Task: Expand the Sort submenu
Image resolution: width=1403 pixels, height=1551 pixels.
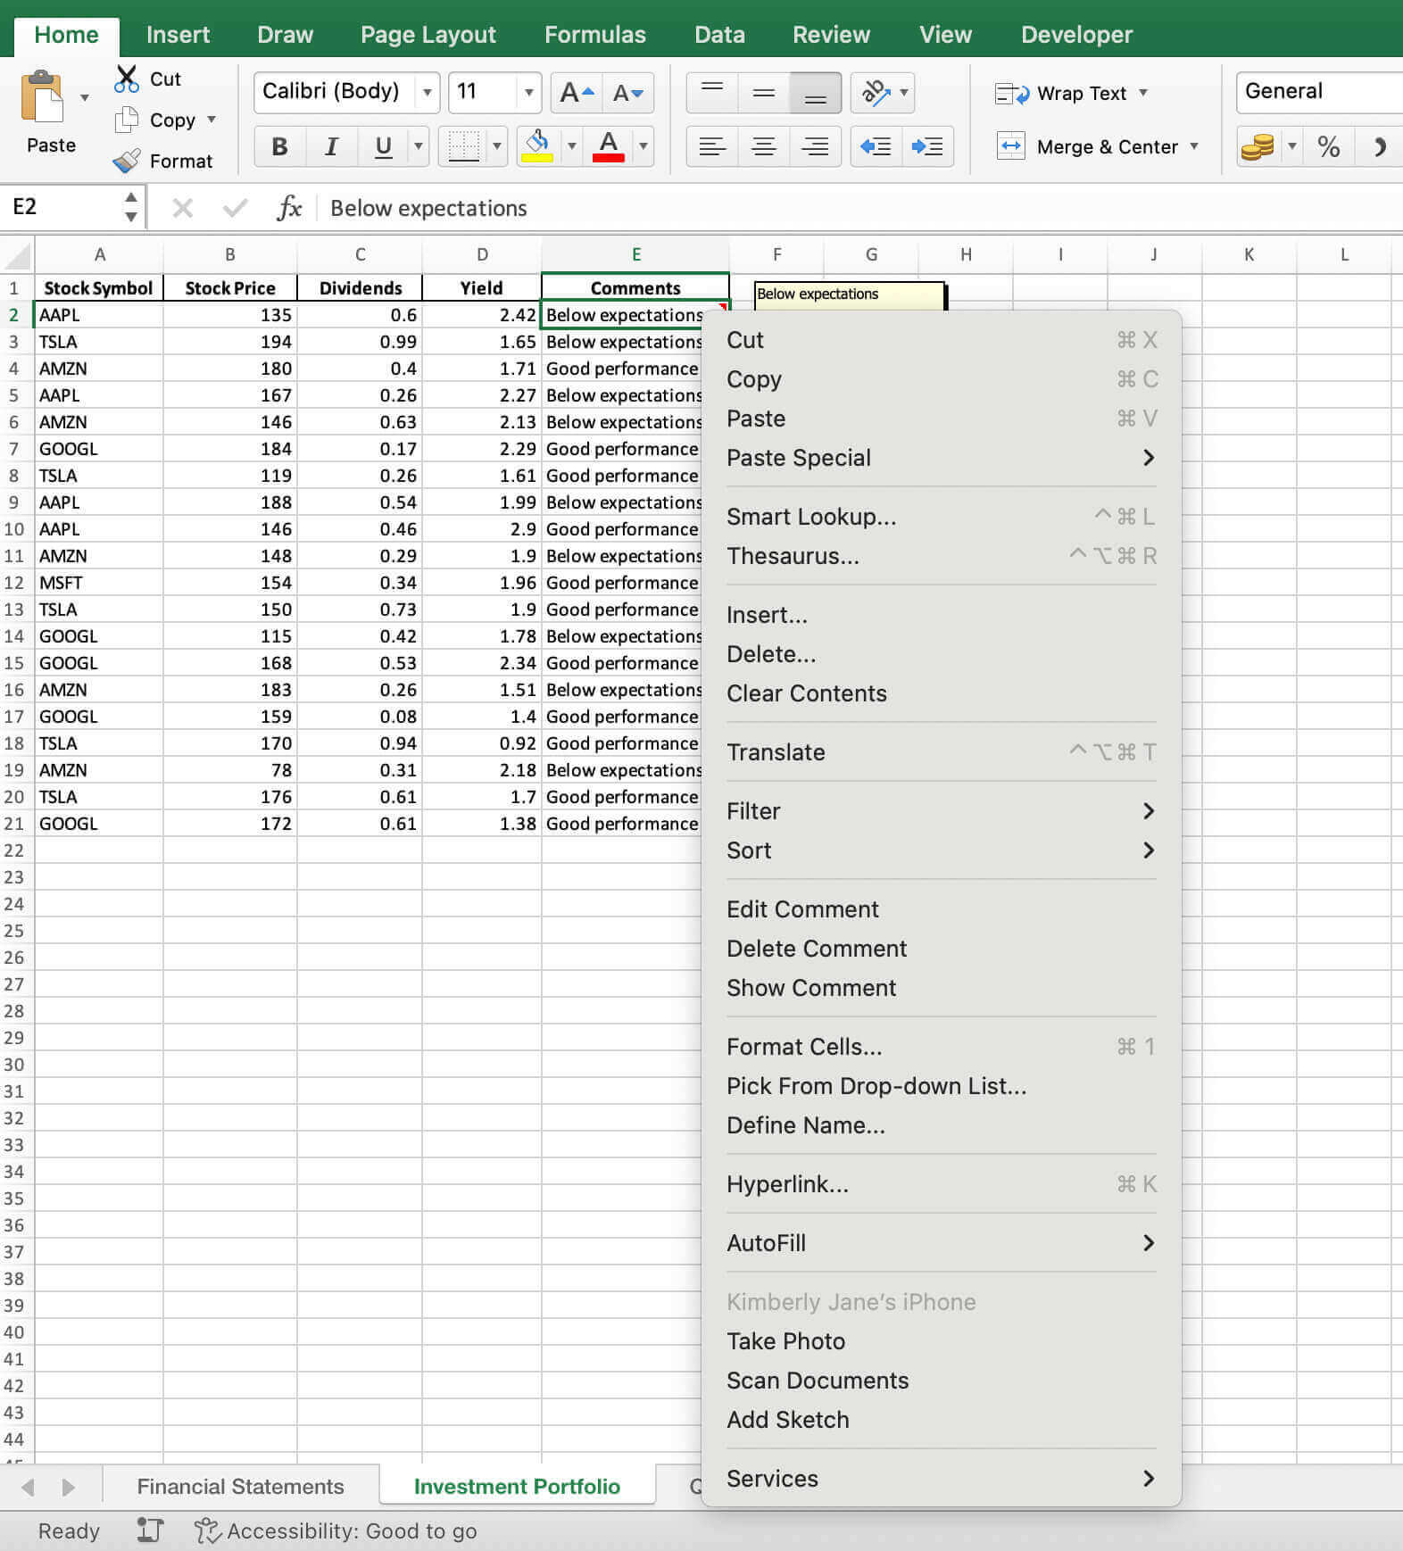Action: coord(941,850)
